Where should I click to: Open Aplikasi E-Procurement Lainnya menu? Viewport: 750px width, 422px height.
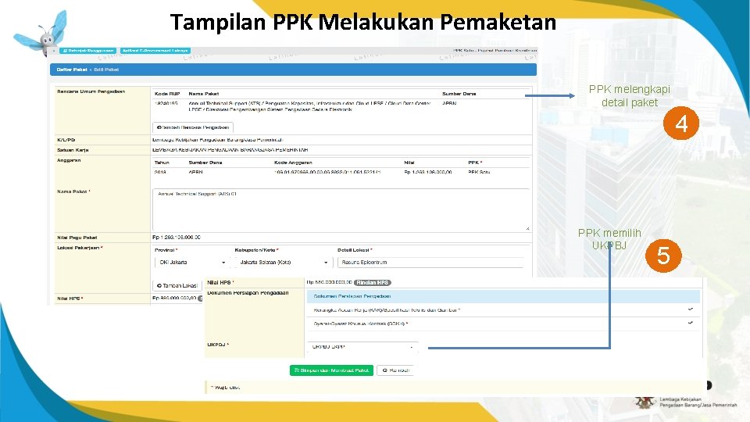coord(155,51)
